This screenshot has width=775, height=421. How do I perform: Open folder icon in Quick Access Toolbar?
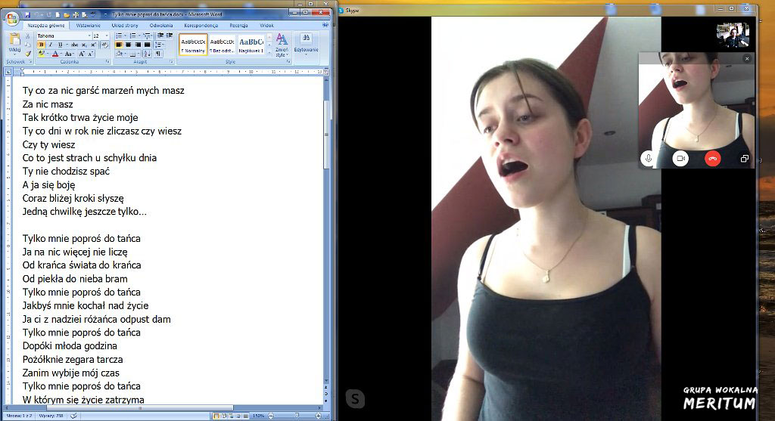[x=67, y=15]
